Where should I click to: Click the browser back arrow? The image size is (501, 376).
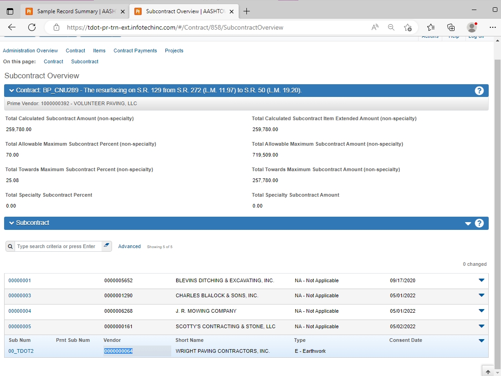tap(12, 27)
